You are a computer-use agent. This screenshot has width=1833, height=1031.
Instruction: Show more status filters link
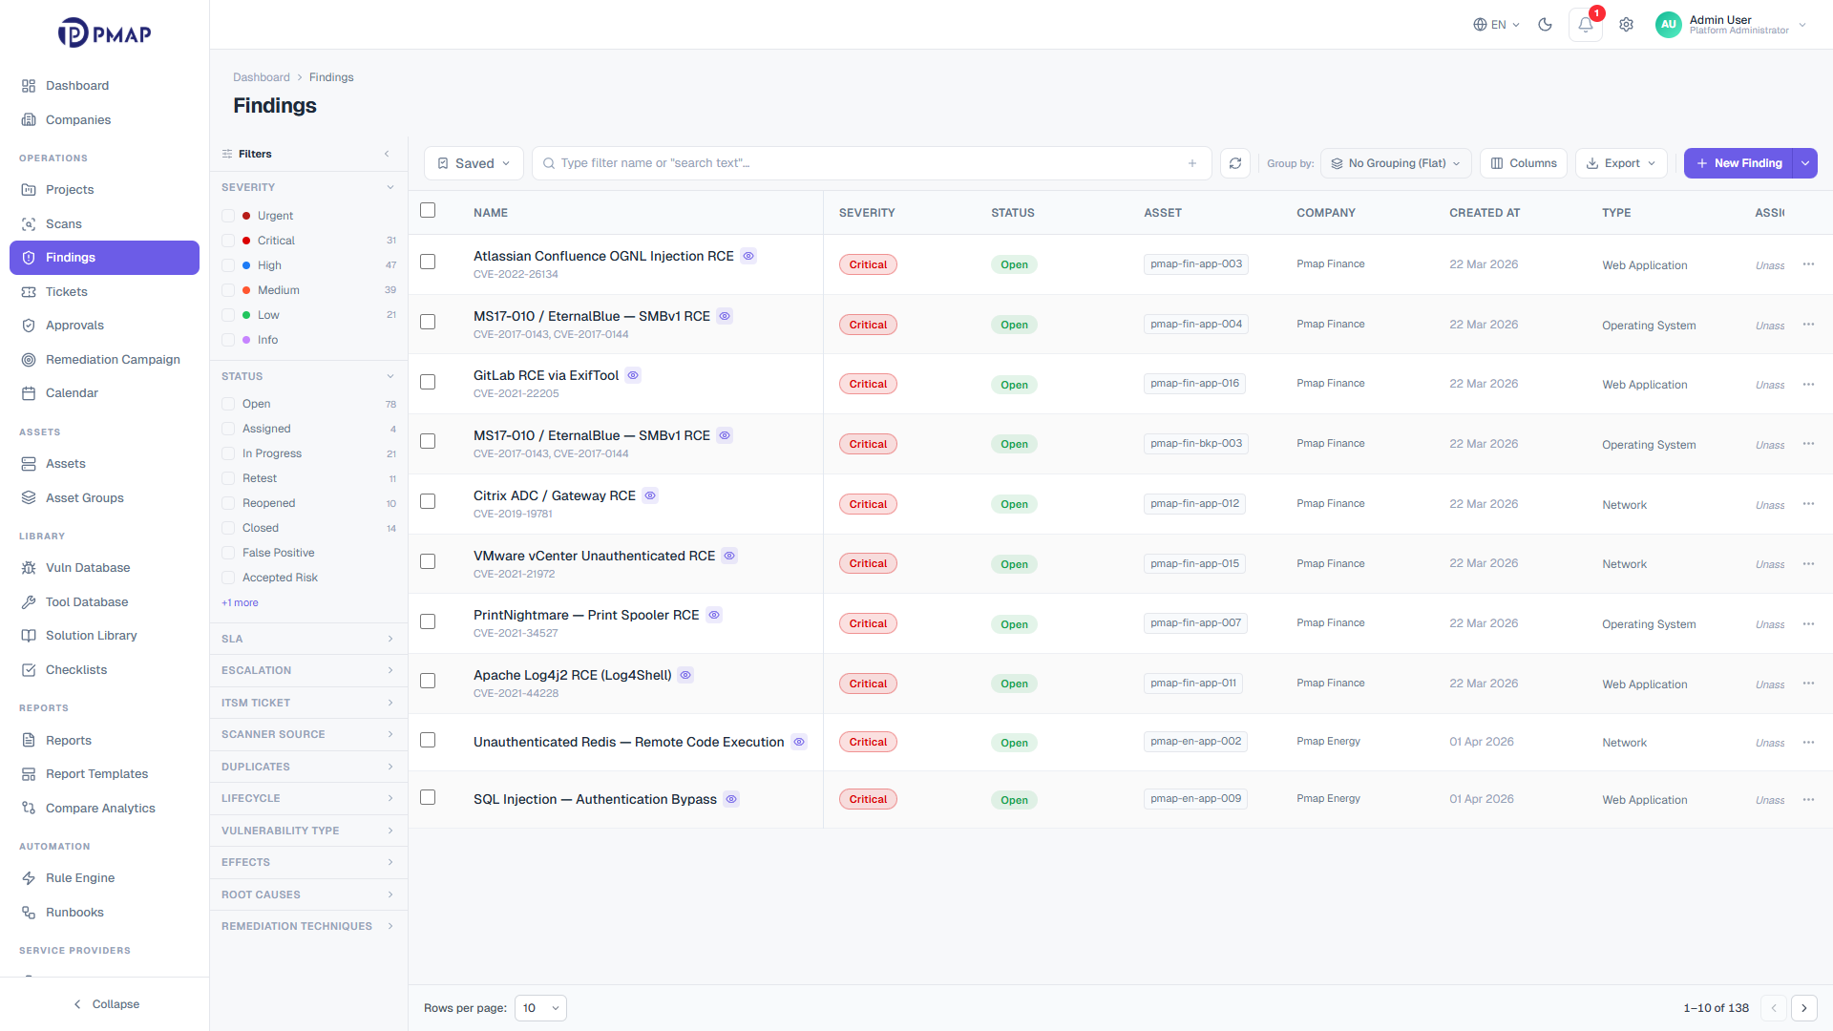pyautogui.click(x=240, y=602)
